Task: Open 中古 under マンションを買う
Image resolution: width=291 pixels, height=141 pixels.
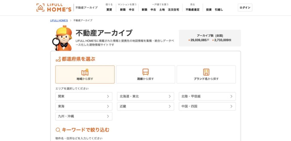Action: (x=132, y=10)
